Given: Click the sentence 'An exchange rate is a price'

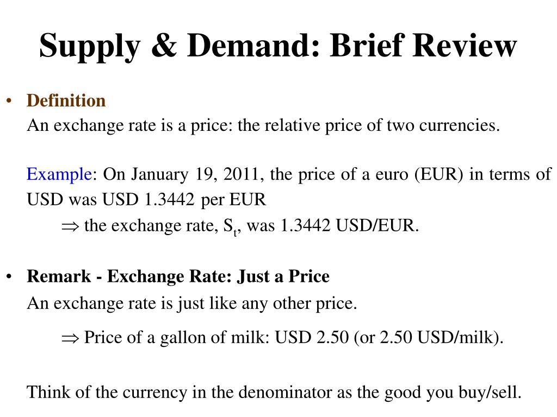Looking at the screenshot, I should tap(129, 125).
